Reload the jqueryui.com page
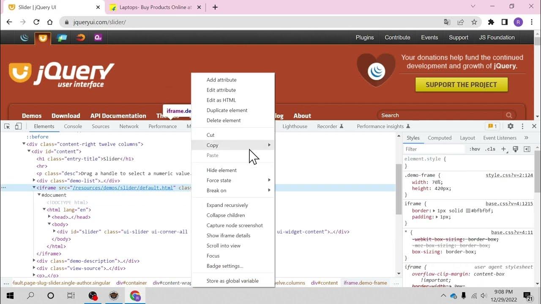Screen dimensions: 541x304 36,22
